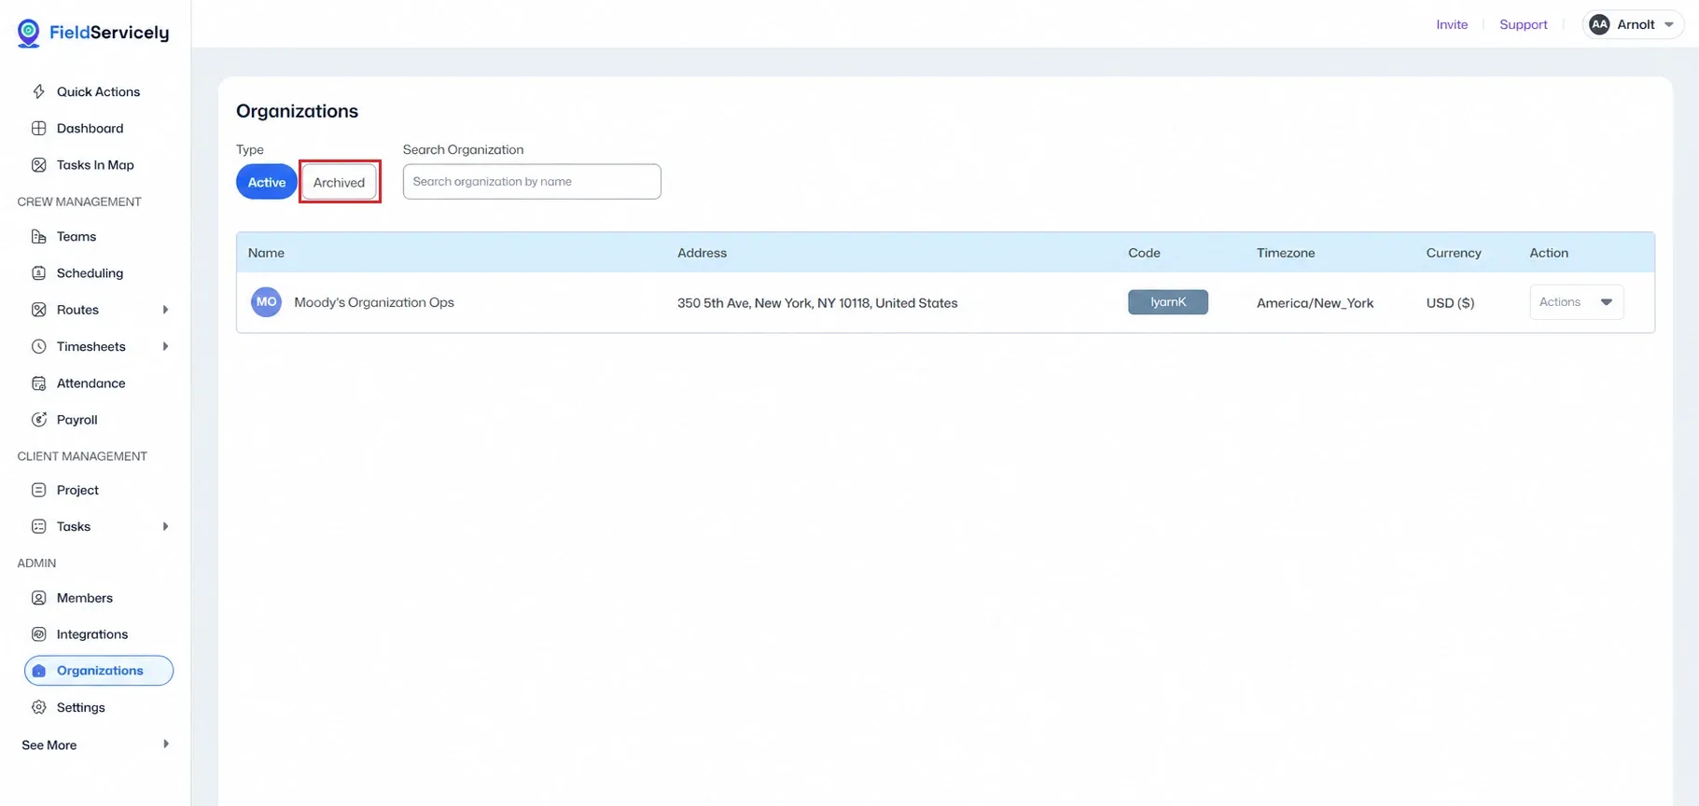This screenshot has height=806, width=1699.
Task: Click the ADMIN section label
Action: coord(36,563)
